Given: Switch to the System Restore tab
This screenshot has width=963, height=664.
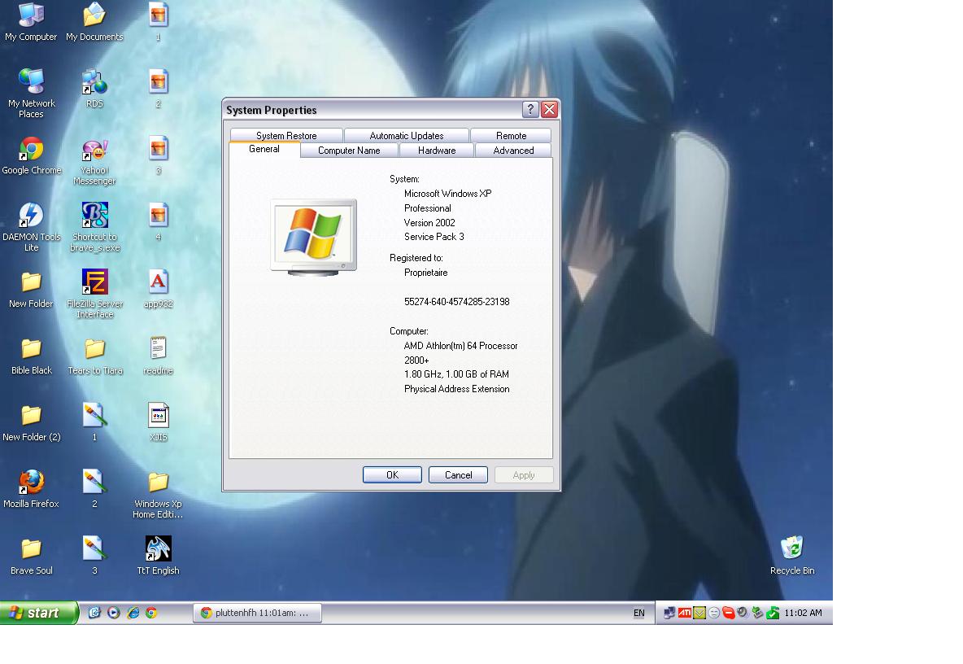Looking at the screenshot, I should click(x=286, y=135).
